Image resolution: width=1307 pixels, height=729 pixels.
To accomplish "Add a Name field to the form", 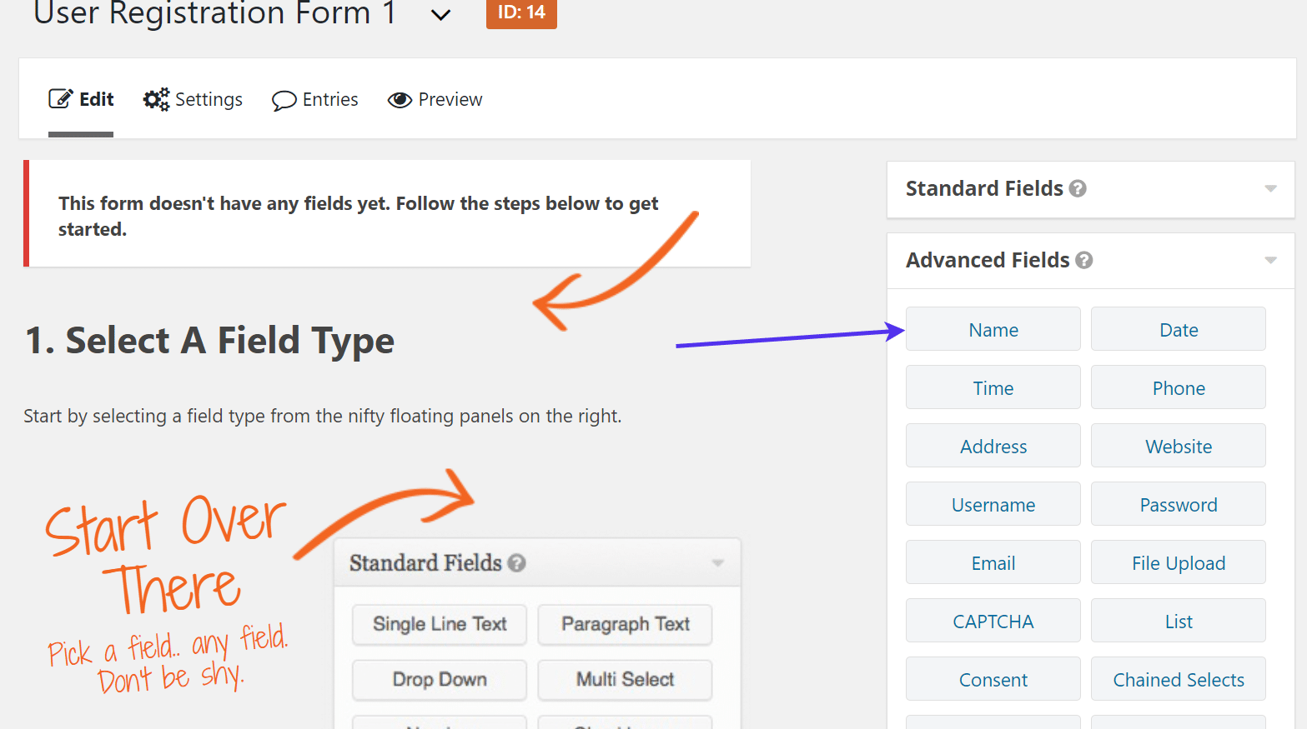I will 993,329.
